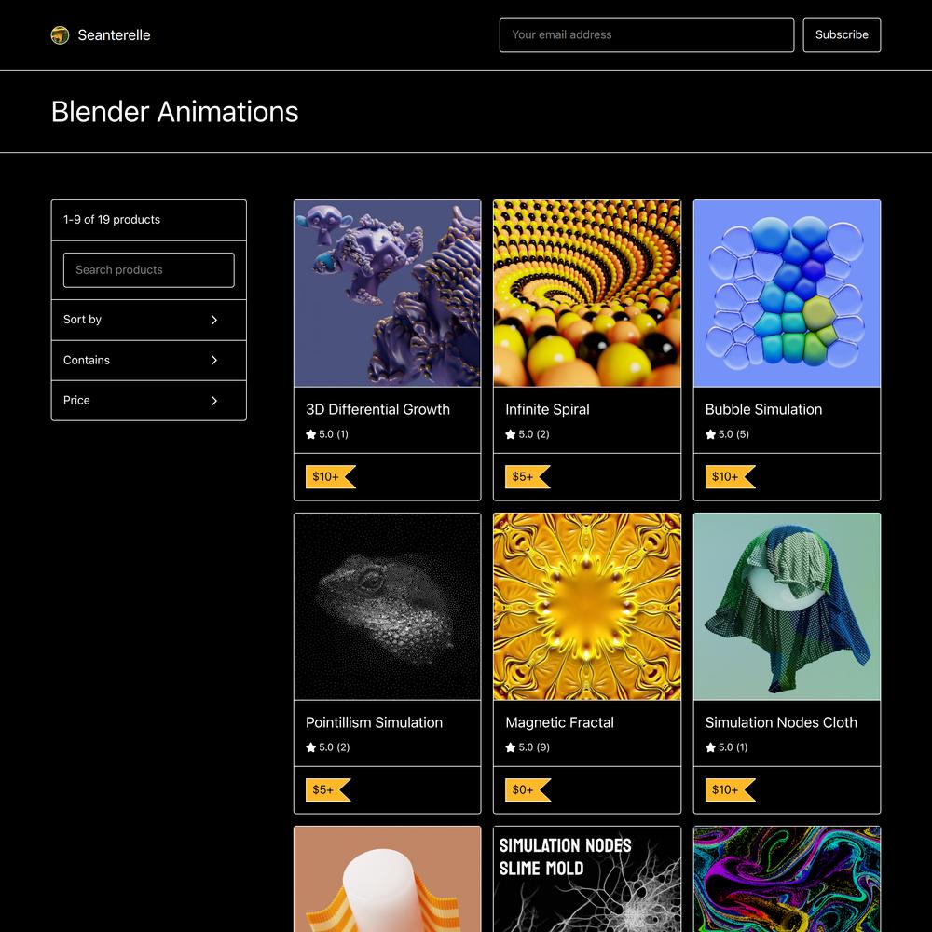The width and height of the screenshot is (932, 932).
Task: Focus the Search products field
Action: click(x=148, y=270)
